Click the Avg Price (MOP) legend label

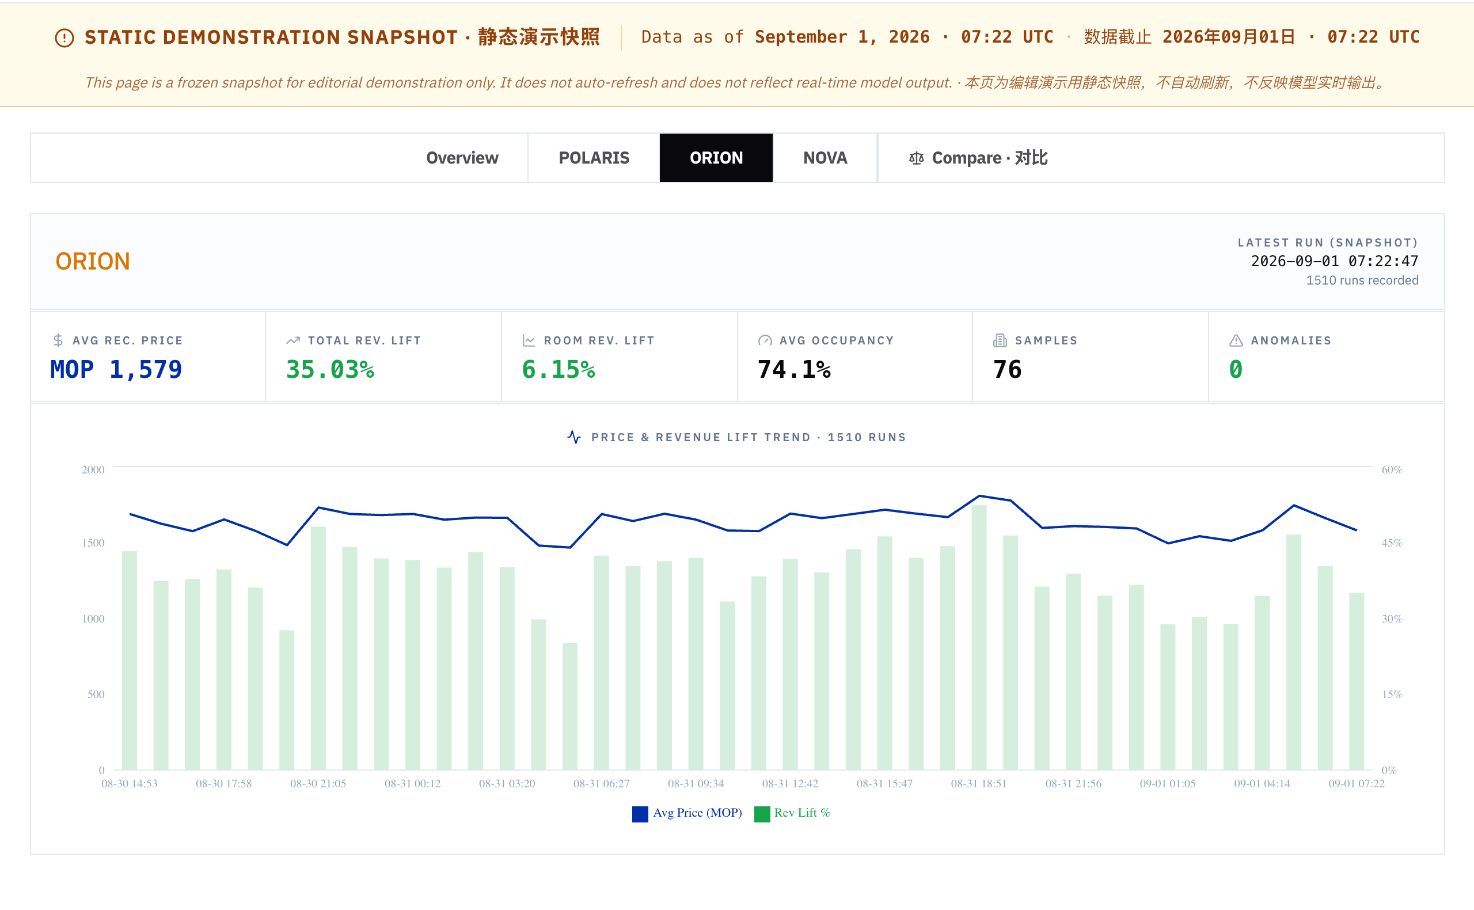pyautogui.click(x=697, y=813)
